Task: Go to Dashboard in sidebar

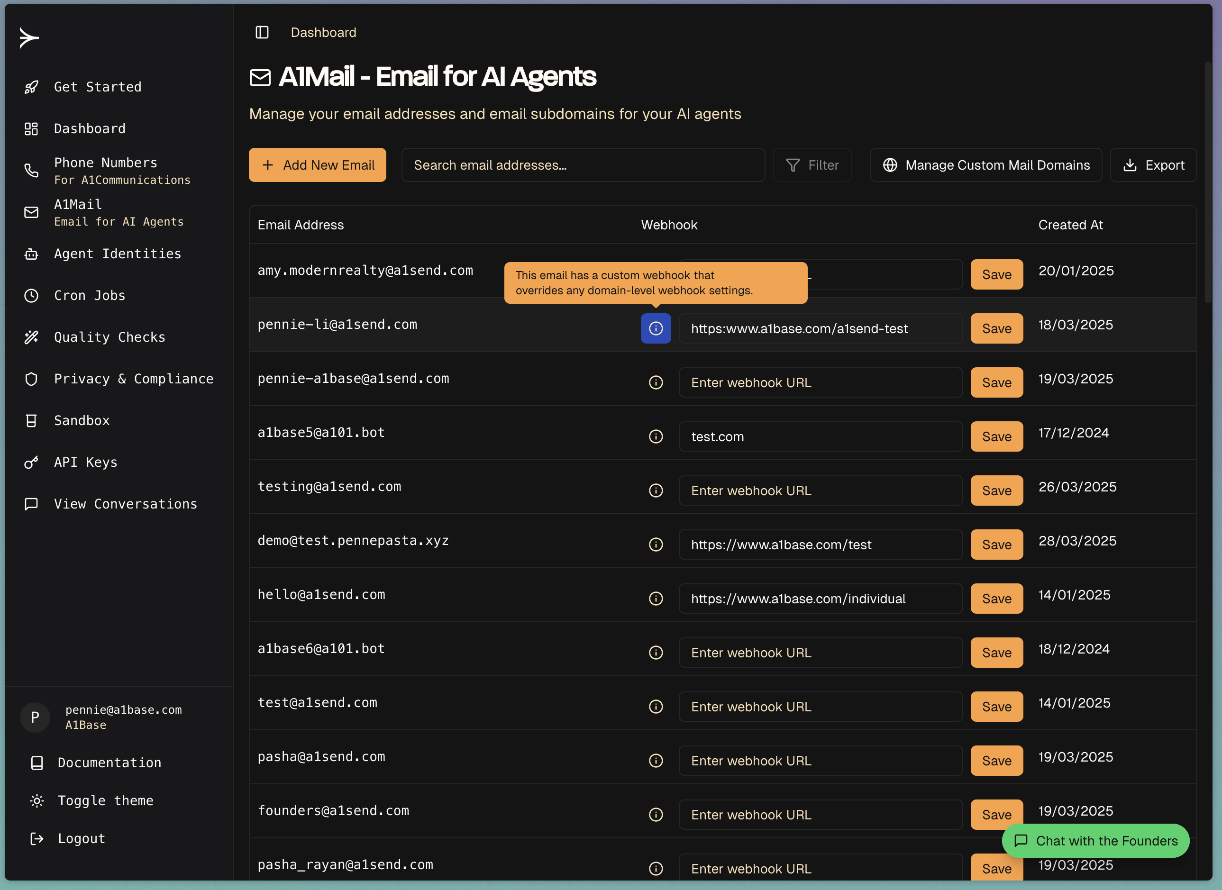Action: 90,129
